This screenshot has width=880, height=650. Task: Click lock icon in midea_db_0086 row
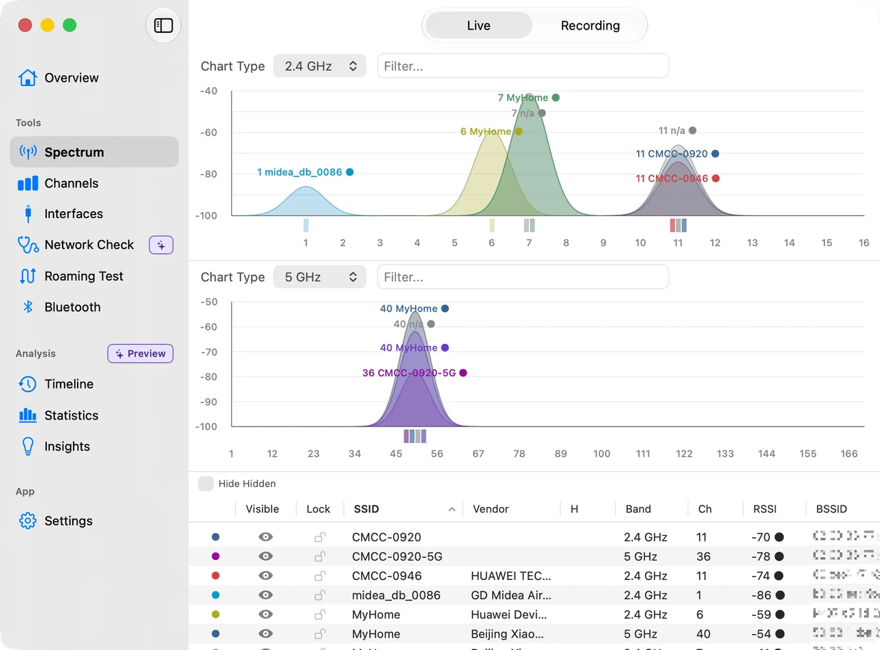320,595
